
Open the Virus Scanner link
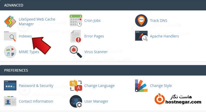(x=96, y=52)
